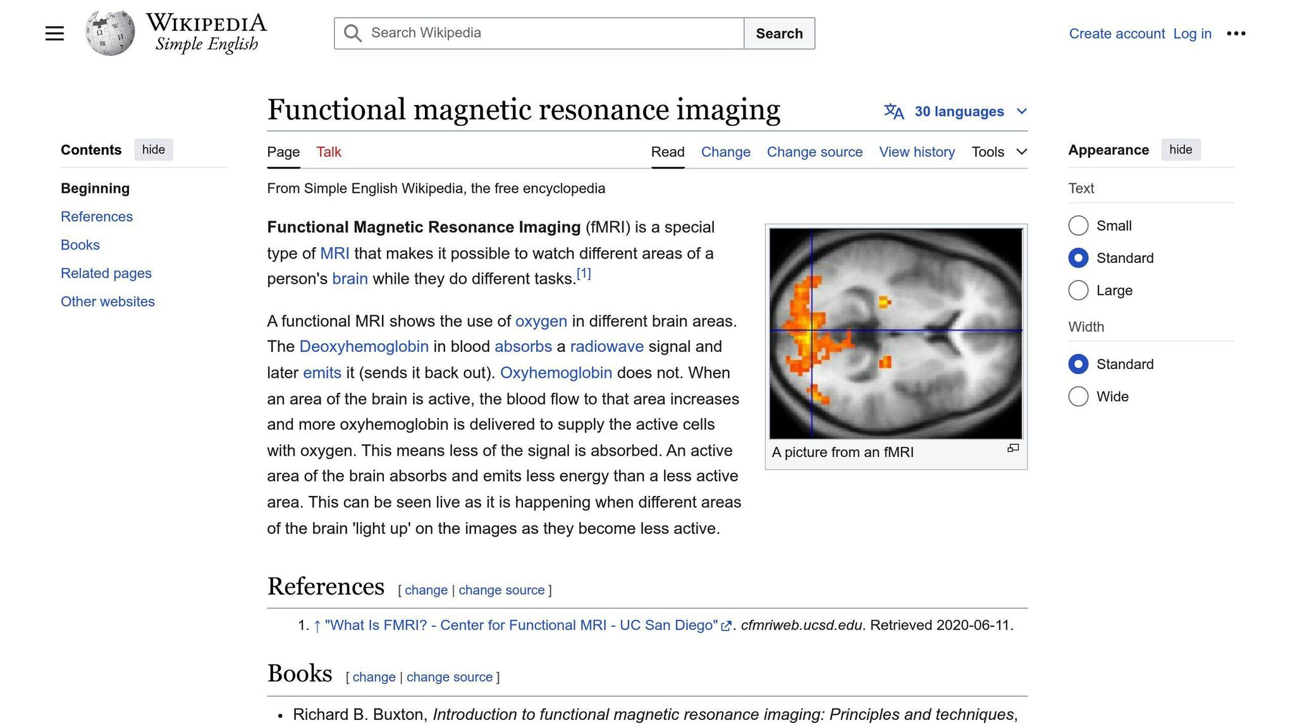Enlarge the fMRI brain image
Image resolution: width=1295 pixels, height=728 pixels.
click(x=1012, y=447)
